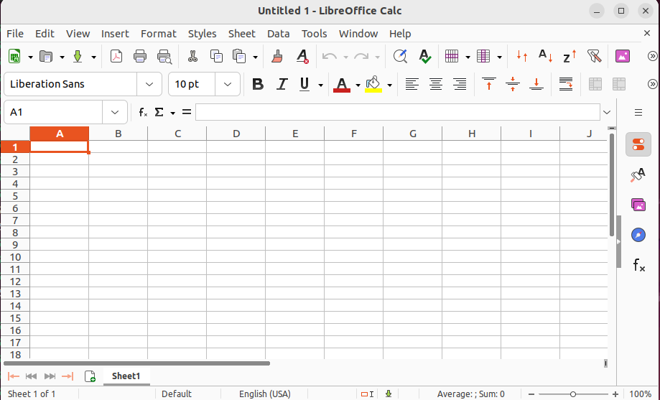Click the 100% zoom level
Viewport: 660px width, 400px height.
pos(640,394)
